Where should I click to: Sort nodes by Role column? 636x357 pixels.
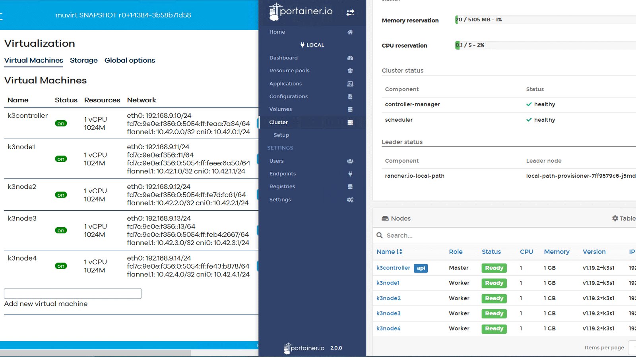(x=456, y=251)
